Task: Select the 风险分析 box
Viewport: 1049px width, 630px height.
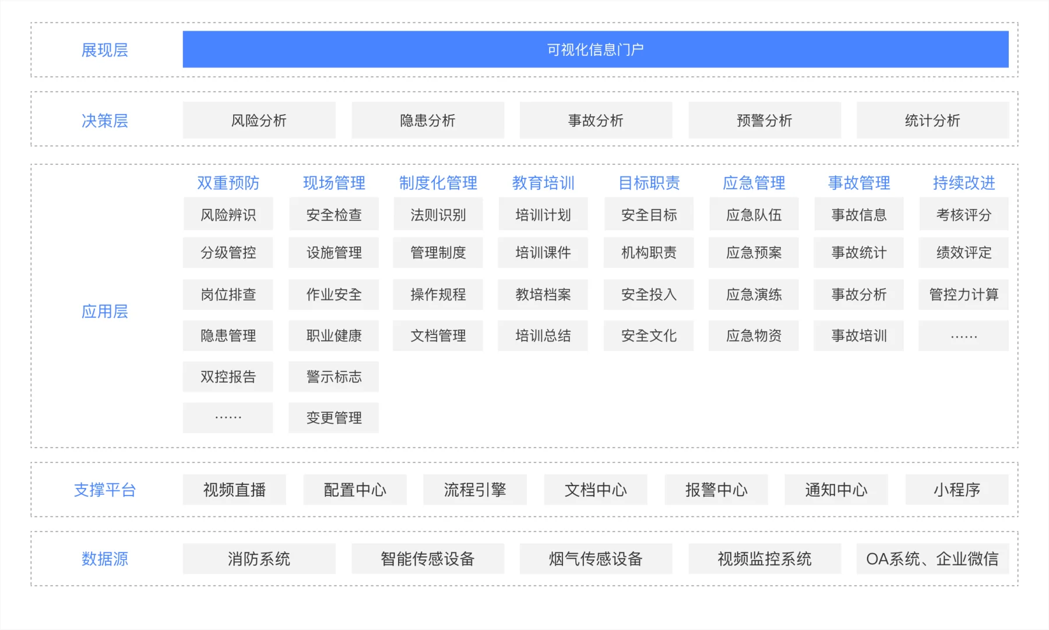Action: (x=259, y=121)
